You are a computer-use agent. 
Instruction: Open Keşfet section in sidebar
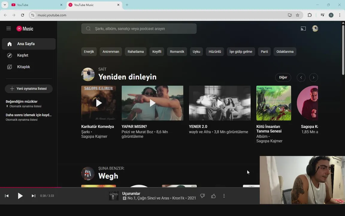(29, 55)
